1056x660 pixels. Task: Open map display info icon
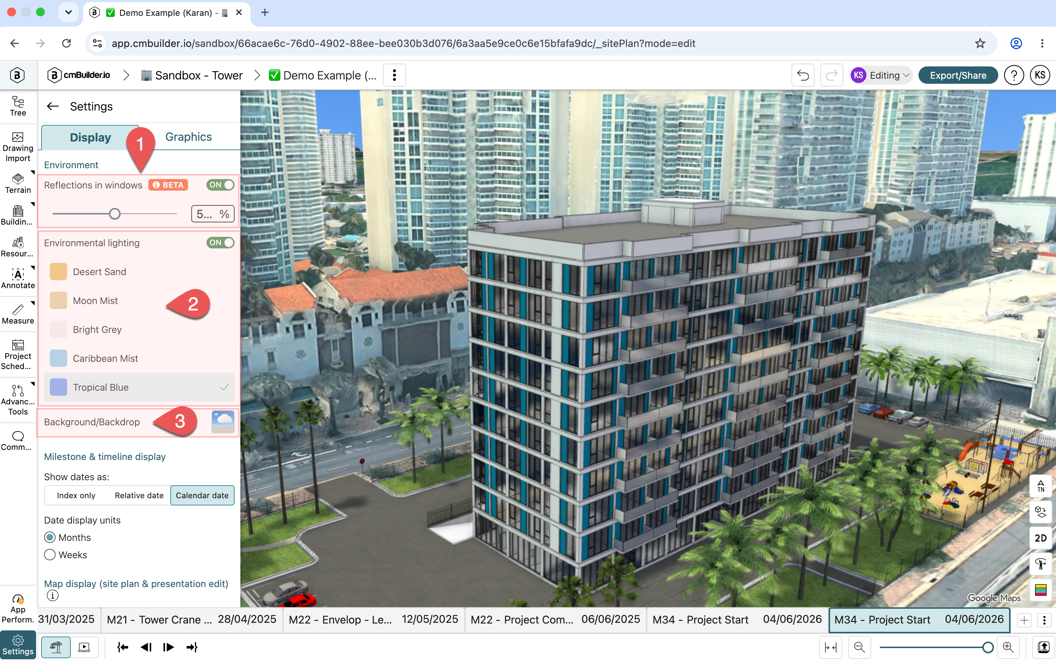click(x=52, y=595)
